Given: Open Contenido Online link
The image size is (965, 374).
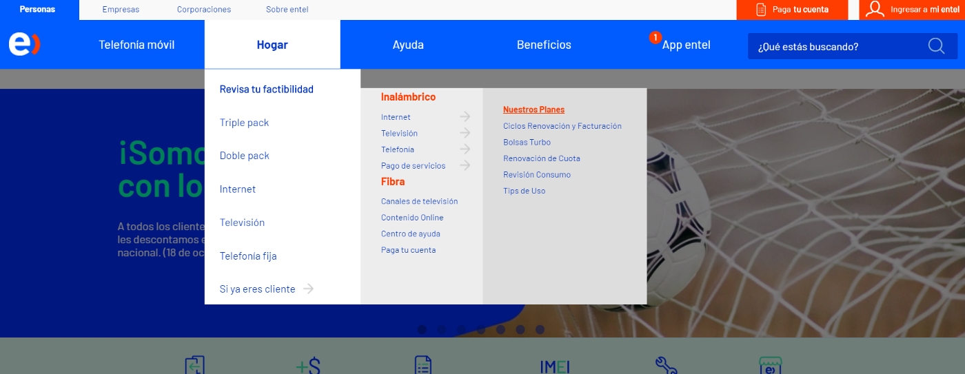Looking at the screenshot, I should coord(412,218).
